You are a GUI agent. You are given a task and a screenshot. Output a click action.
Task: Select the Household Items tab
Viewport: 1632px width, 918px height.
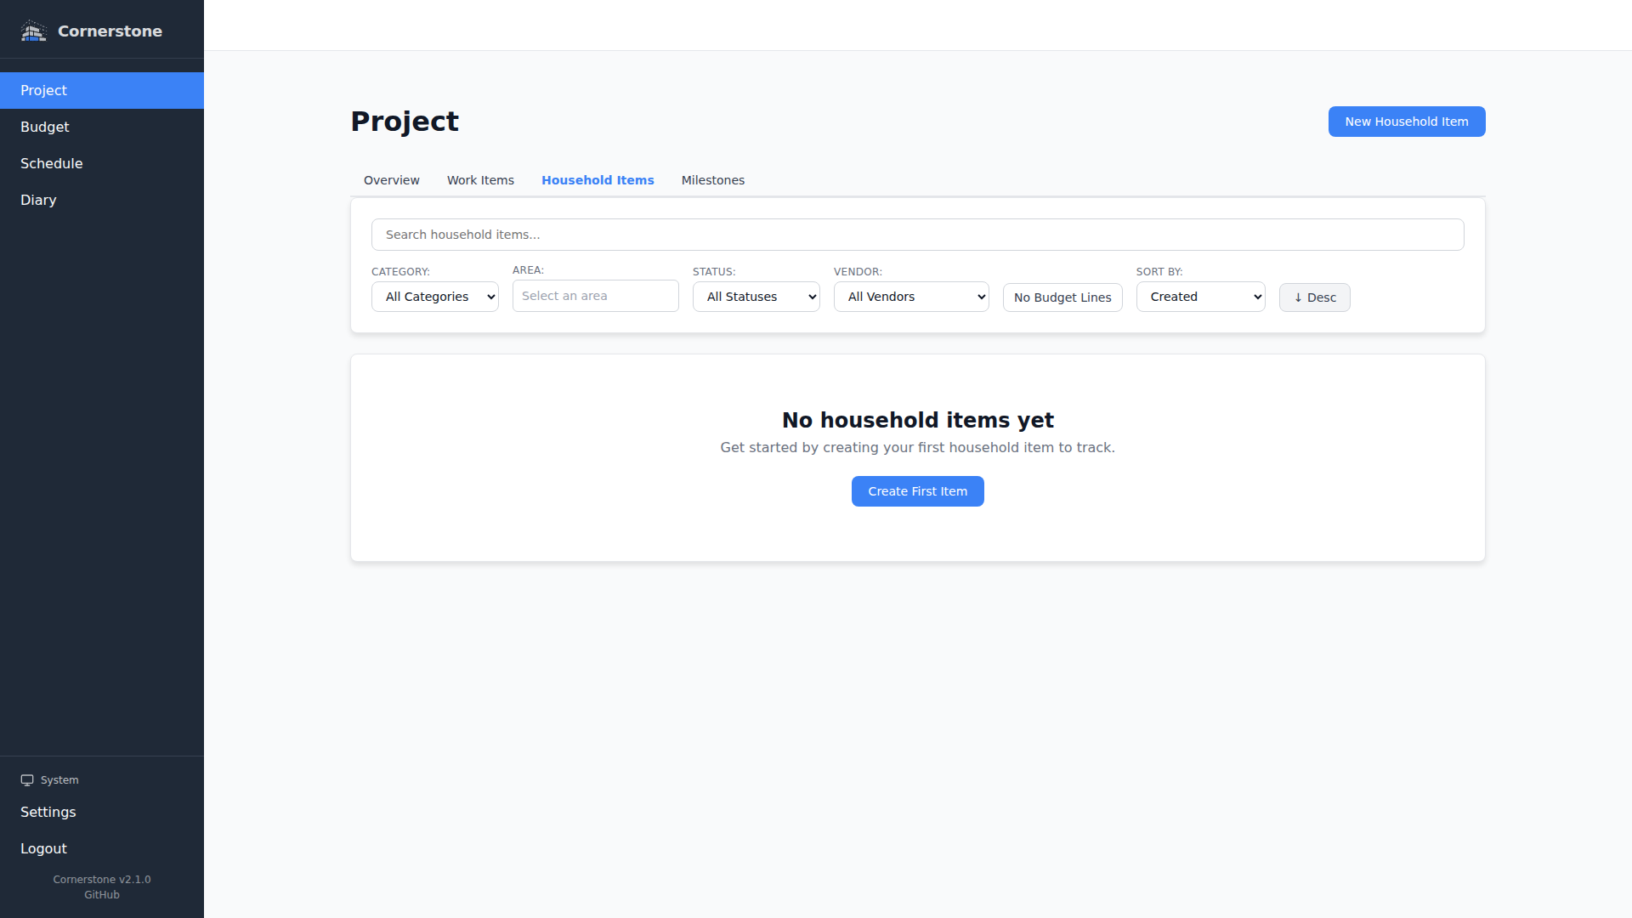[598, 180]
